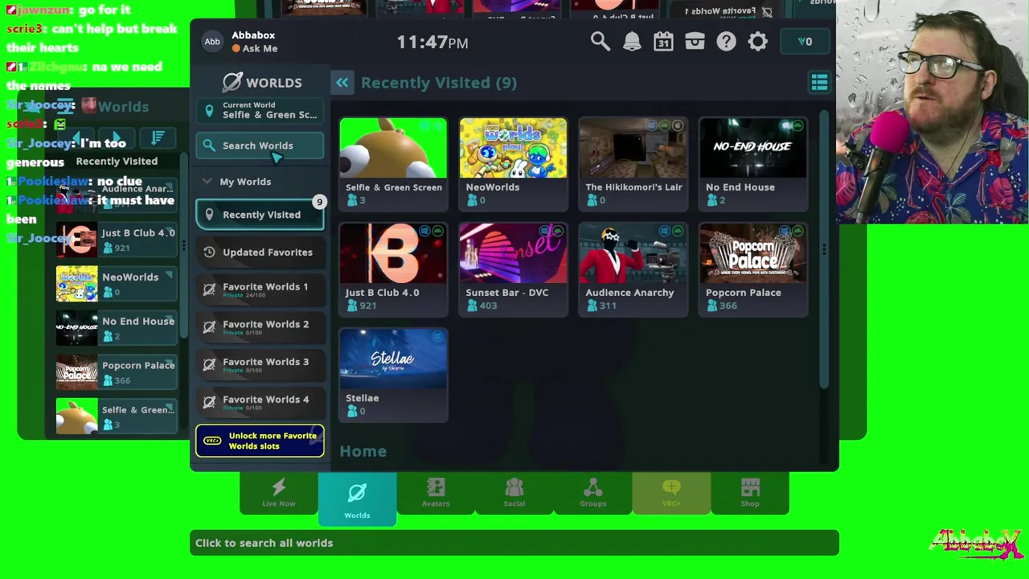The height and width of the screenshot is (579, 1029).
Task: Switch to the Live Now tab
Action: coord(278,493)
